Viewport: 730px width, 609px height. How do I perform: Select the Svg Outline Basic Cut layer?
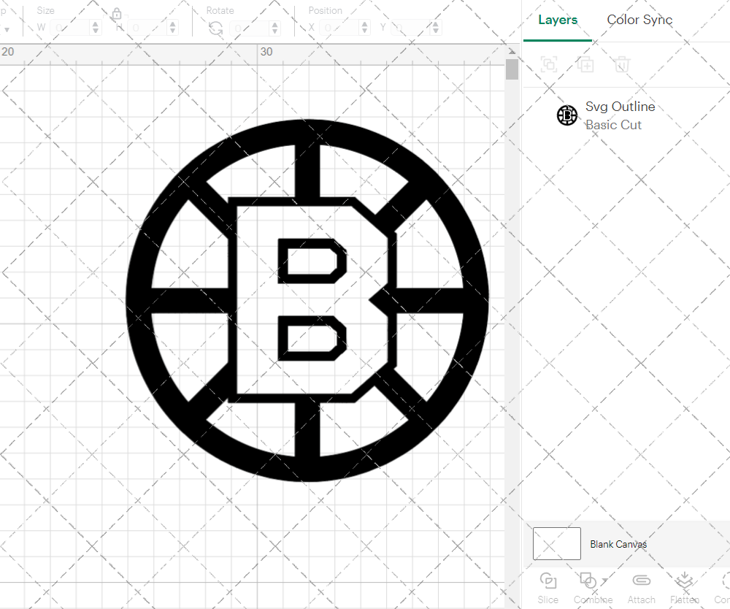pos(620,115)
